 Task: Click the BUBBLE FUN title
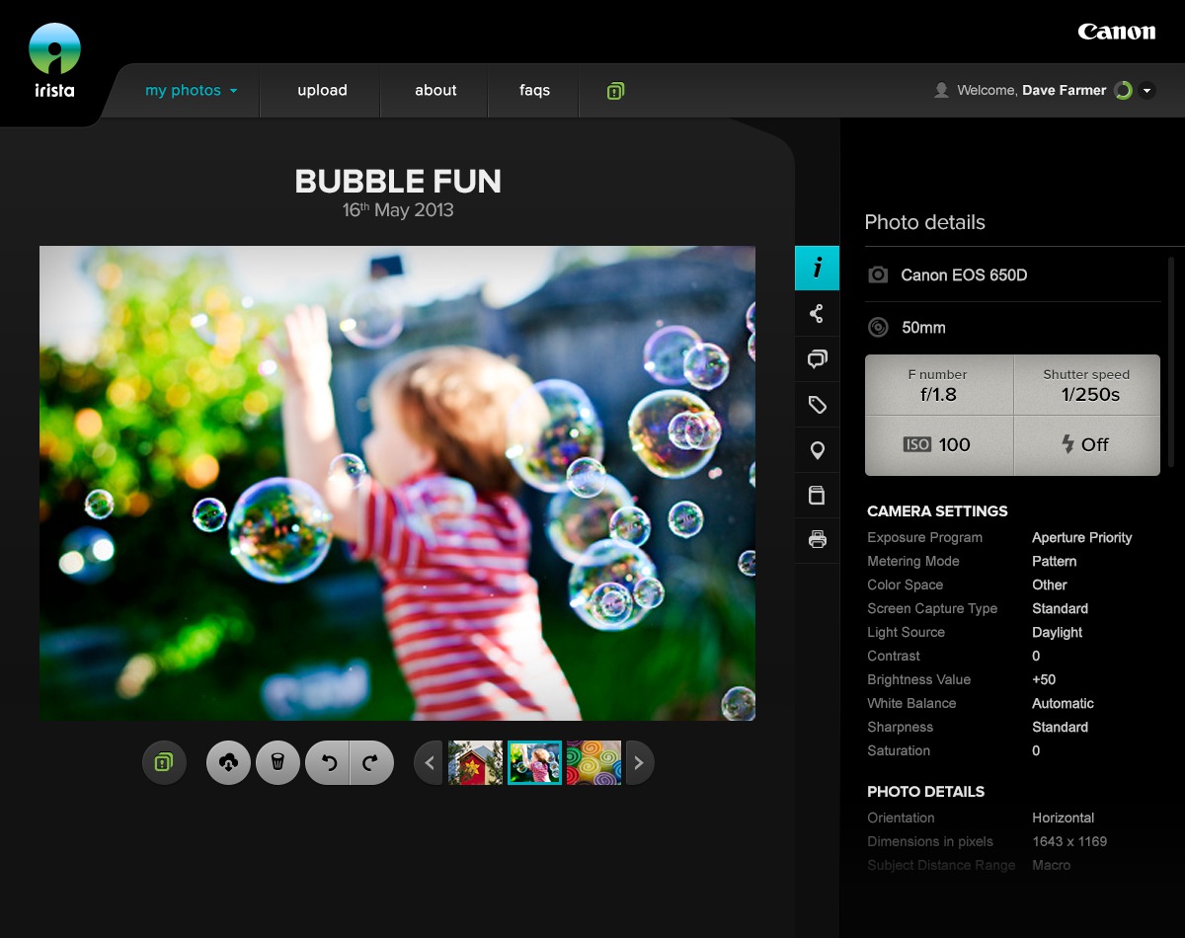(398, 181)
